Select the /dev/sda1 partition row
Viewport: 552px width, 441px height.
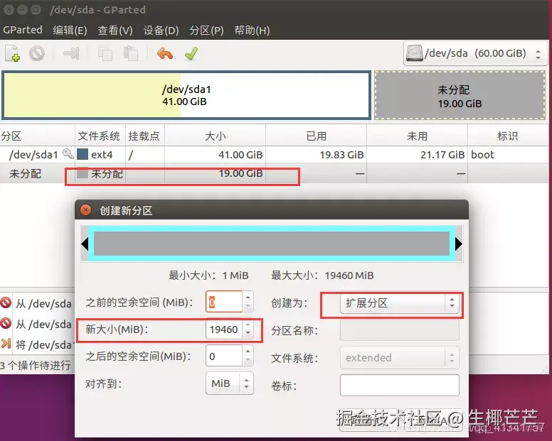tap(275, 155)
